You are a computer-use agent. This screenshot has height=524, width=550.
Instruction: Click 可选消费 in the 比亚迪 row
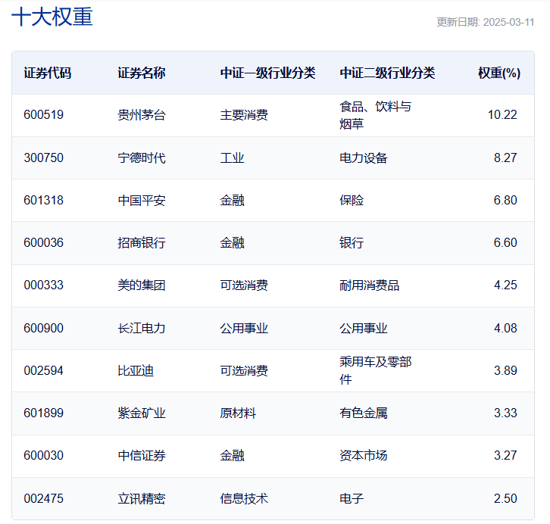pos(244,370)
